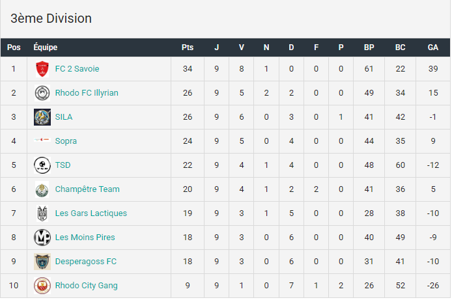Click the Desperagoss FC badge
The width and height of the screenshot is (452, 300).
[42, 262]
